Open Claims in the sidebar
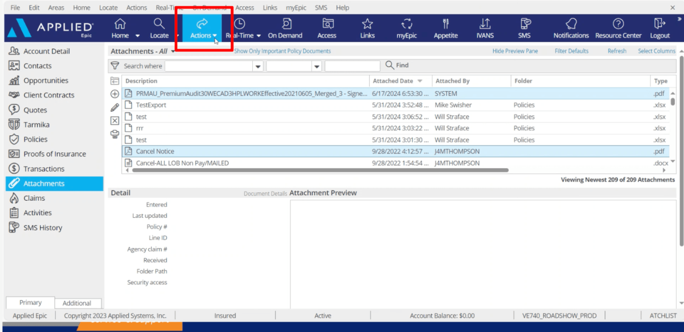684x332 pixels. coord(34,198)
